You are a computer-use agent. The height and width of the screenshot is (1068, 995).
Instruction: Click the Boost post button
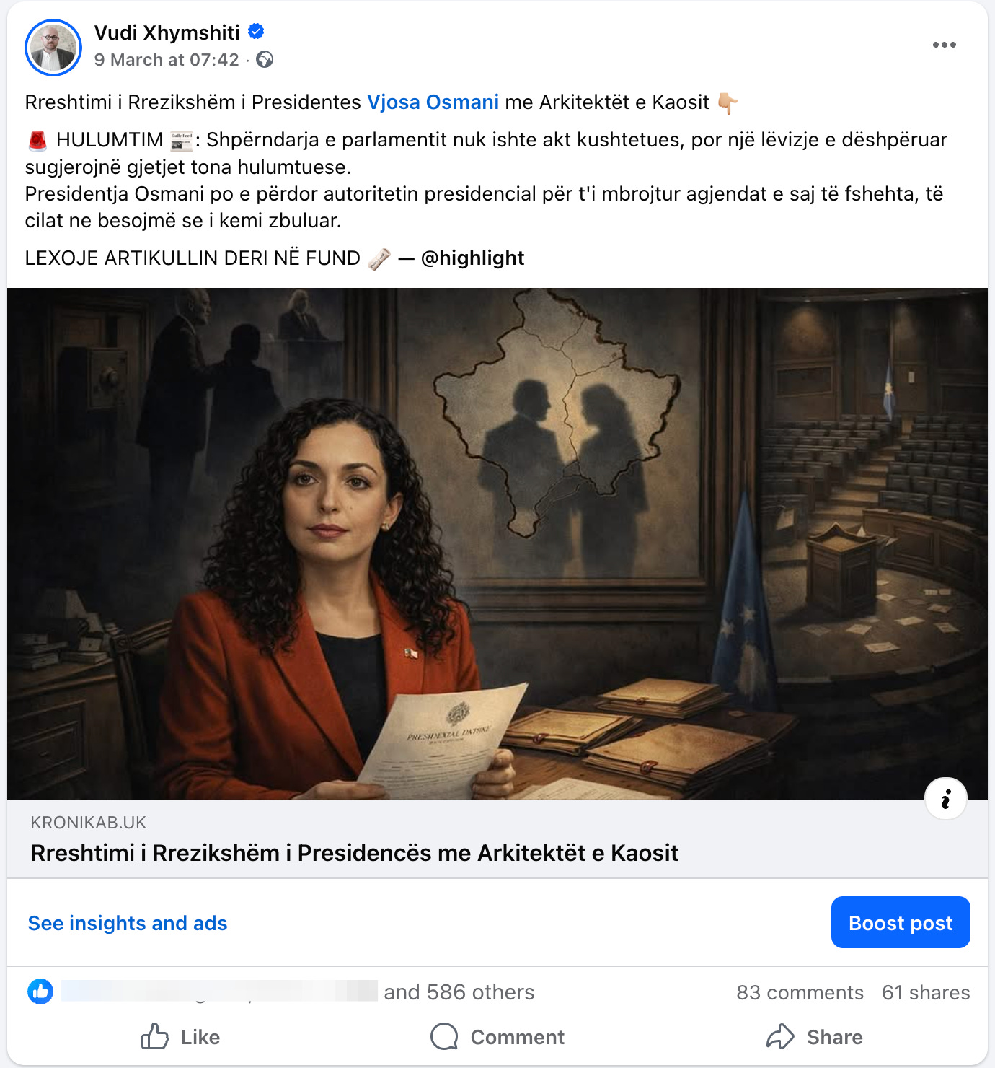point(901,922)
